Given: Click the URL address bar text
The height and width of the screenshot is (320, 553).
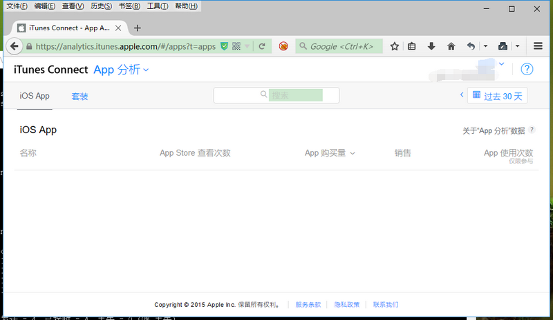Looking at the screenshot, I should coord(126,46).
